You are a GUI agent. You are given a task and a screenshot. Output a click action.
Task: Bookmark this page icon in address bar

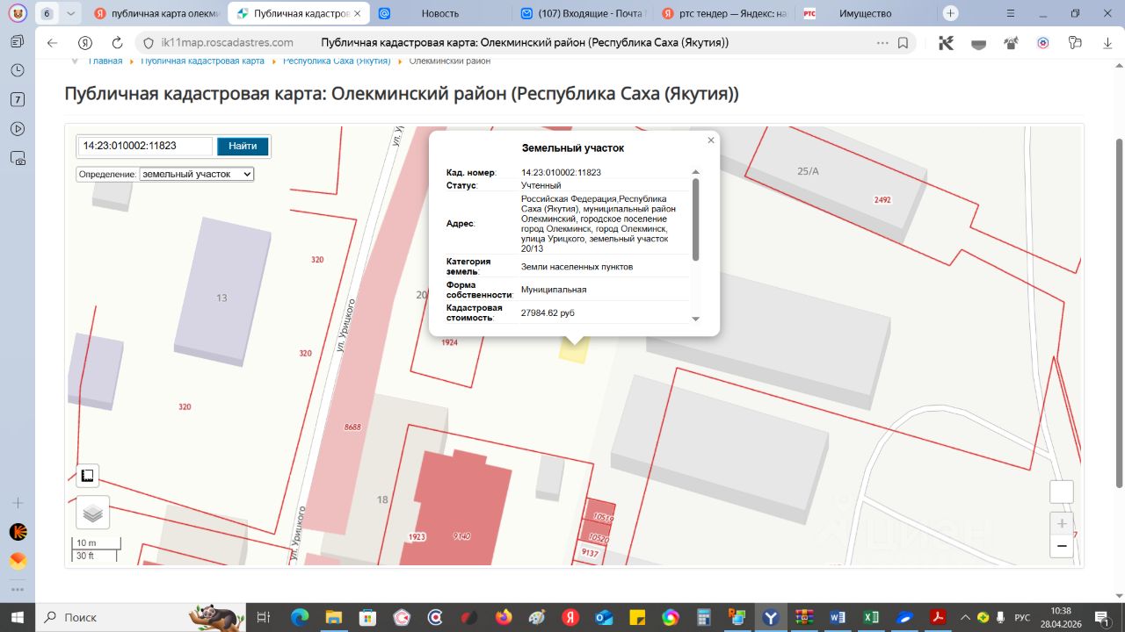pos(903,43)
